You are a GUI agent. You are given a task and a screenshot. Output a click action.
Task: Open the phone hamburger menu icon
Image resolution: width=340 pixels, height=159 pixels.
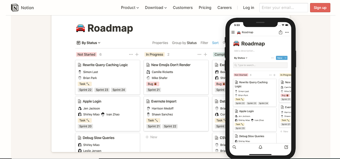[x=233, y=32]
